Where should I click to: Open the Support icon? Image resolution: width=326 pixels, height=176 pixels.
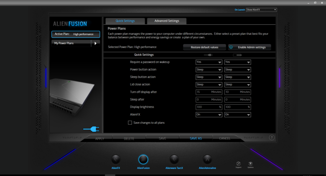coord(239,164)
